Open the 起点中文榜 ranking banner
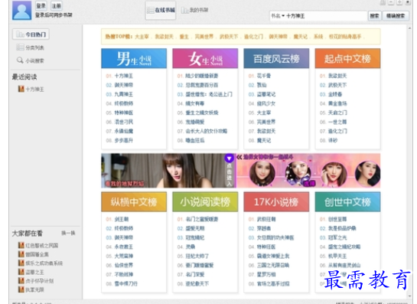 coord(347,58)
